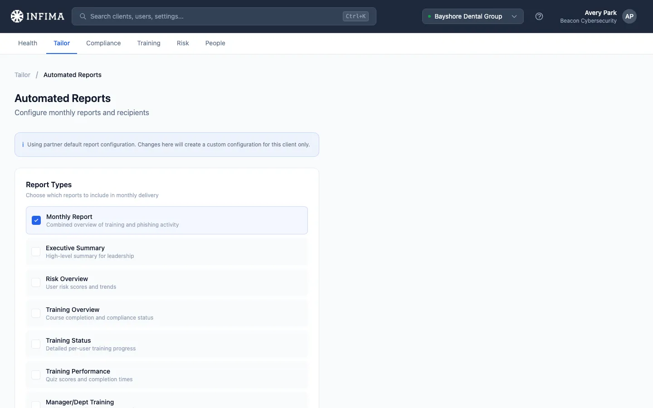The width and height of the screenshot is (653, 408).
Task: Click the Monthly Report row label
Action: pyautogui.click(x=69, y=217)
